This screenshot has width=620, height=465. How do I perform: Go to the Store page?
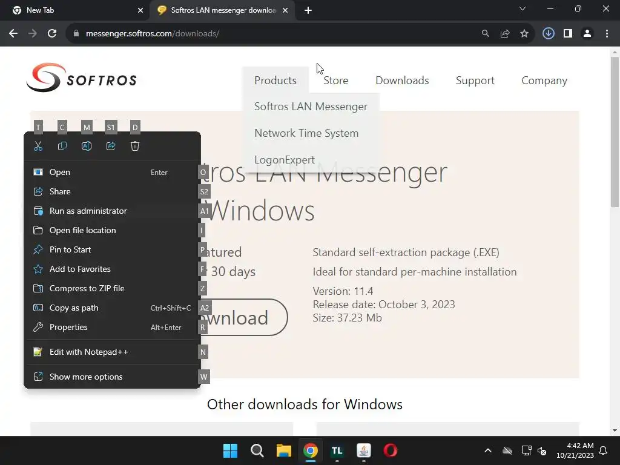(335, 81)
